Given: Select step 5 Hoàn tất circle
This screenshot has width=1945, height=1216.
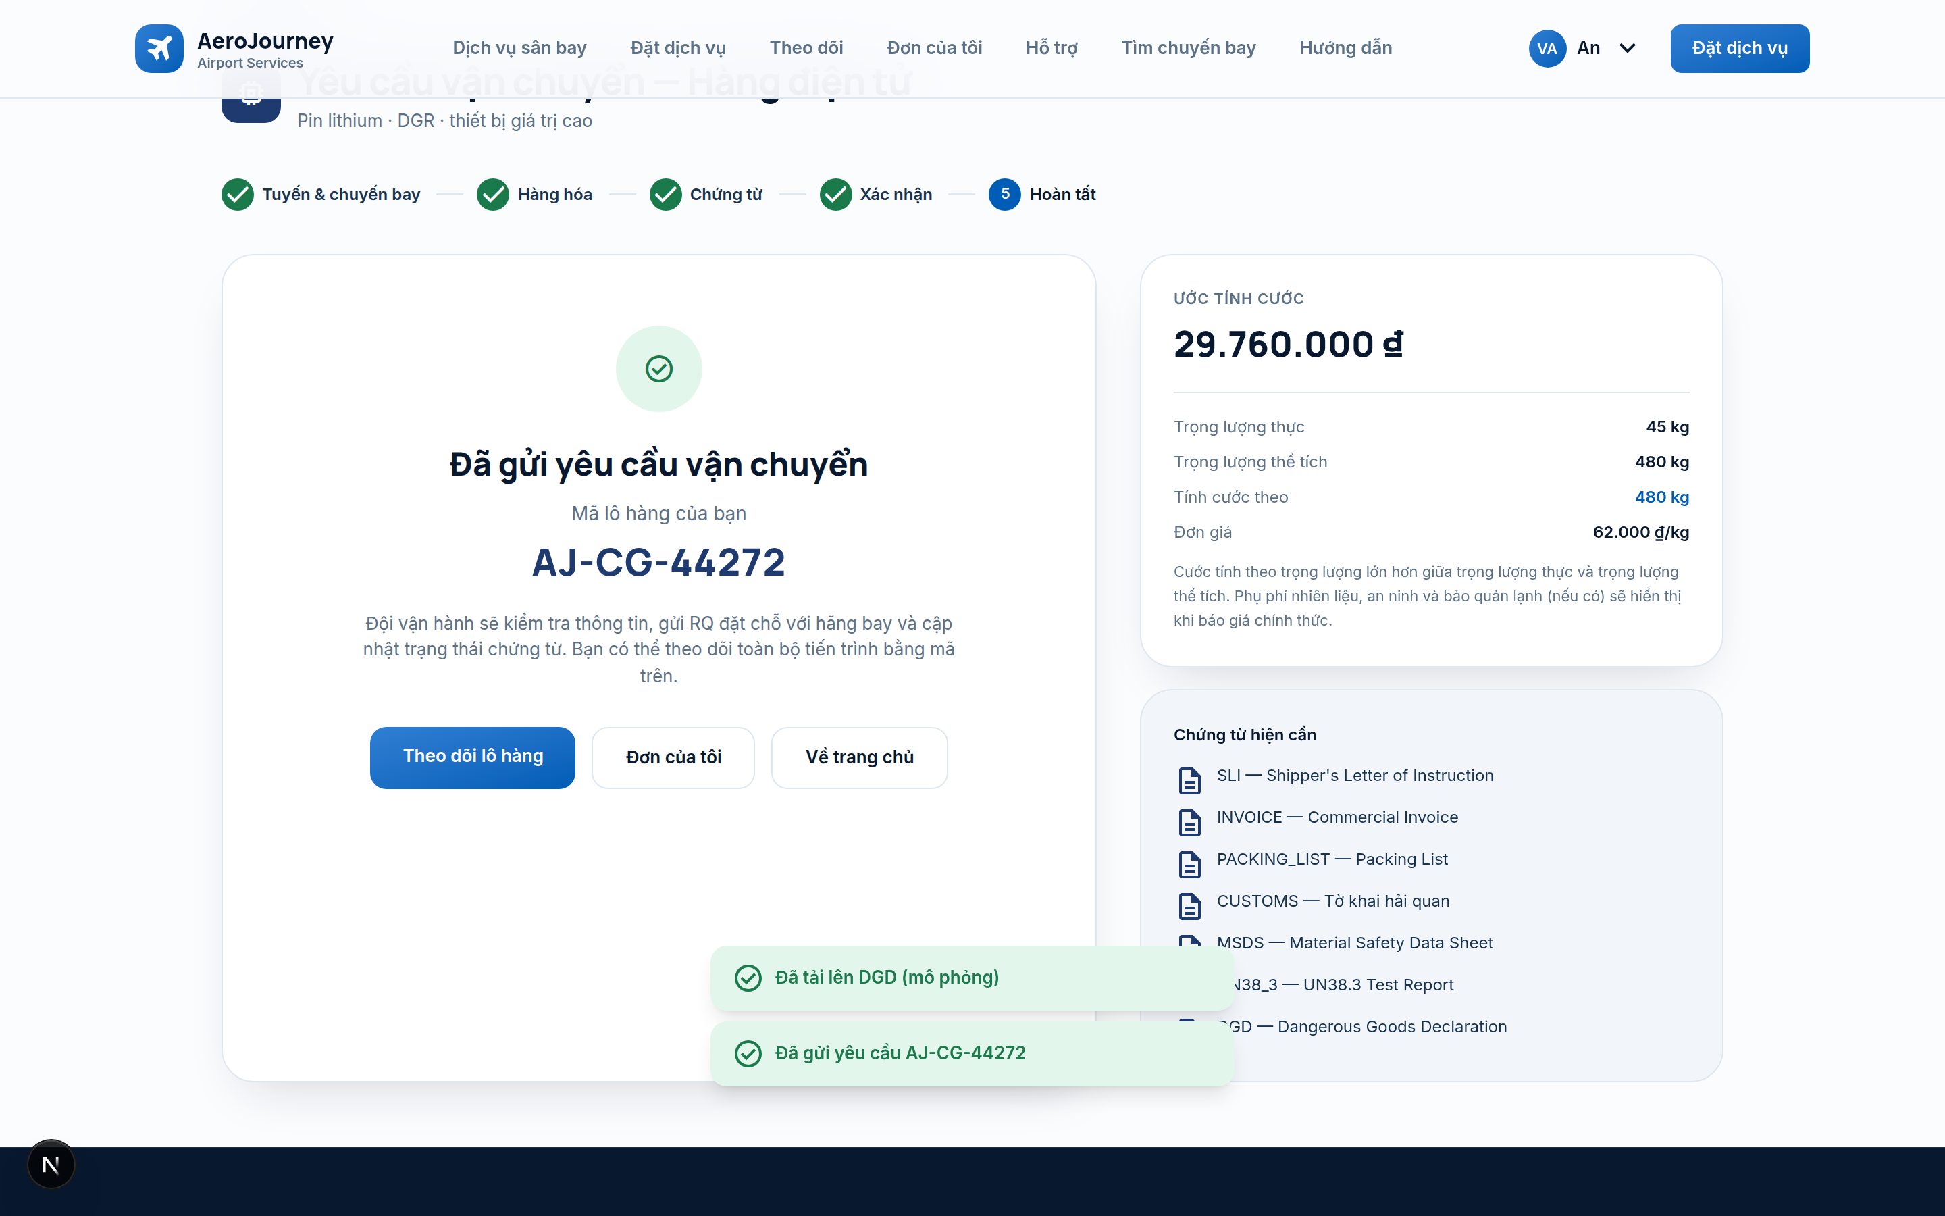Looking at the screenshot, I should [x=1005, y=195].
